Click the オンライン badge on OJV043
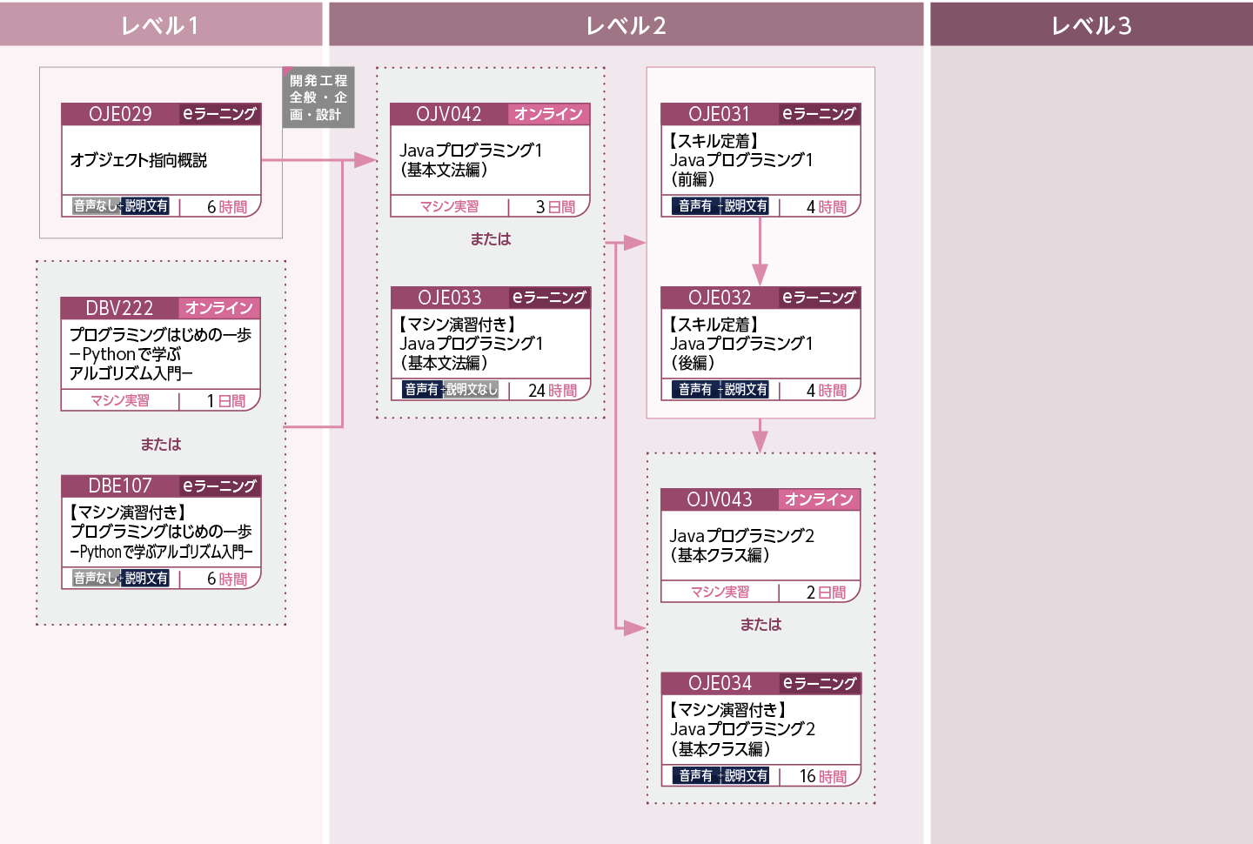1253x844 pixels. click(819, 499)
